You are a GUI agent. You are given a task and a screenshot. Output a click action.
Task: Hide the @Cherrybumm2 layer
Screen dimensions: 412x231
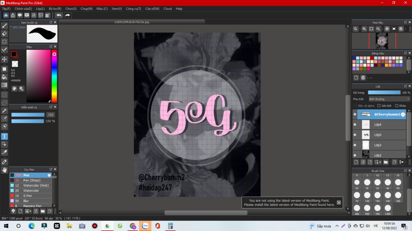click(x=355, y=114)
